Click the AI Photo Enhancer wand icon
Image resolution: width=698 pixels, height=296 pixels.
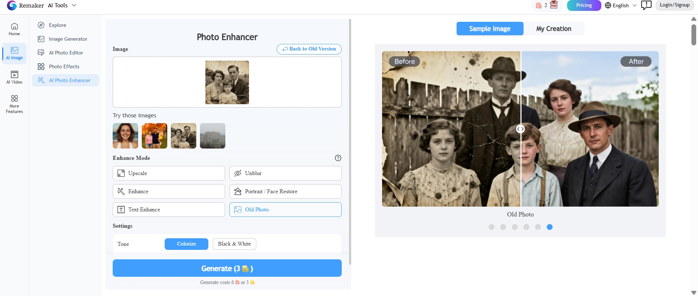[x=41, y=80]
